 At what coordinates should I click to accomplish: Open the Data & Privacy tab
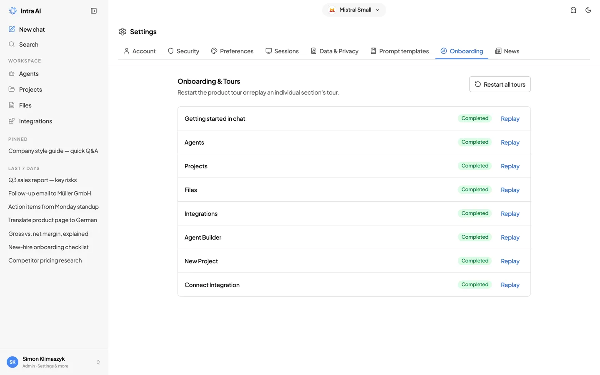[335, 51]
